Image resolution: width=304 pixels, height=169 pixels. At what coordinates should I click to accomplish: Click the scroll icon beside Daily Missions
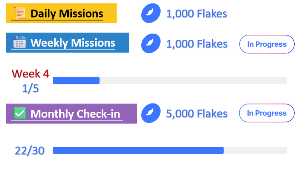point(19,14)
